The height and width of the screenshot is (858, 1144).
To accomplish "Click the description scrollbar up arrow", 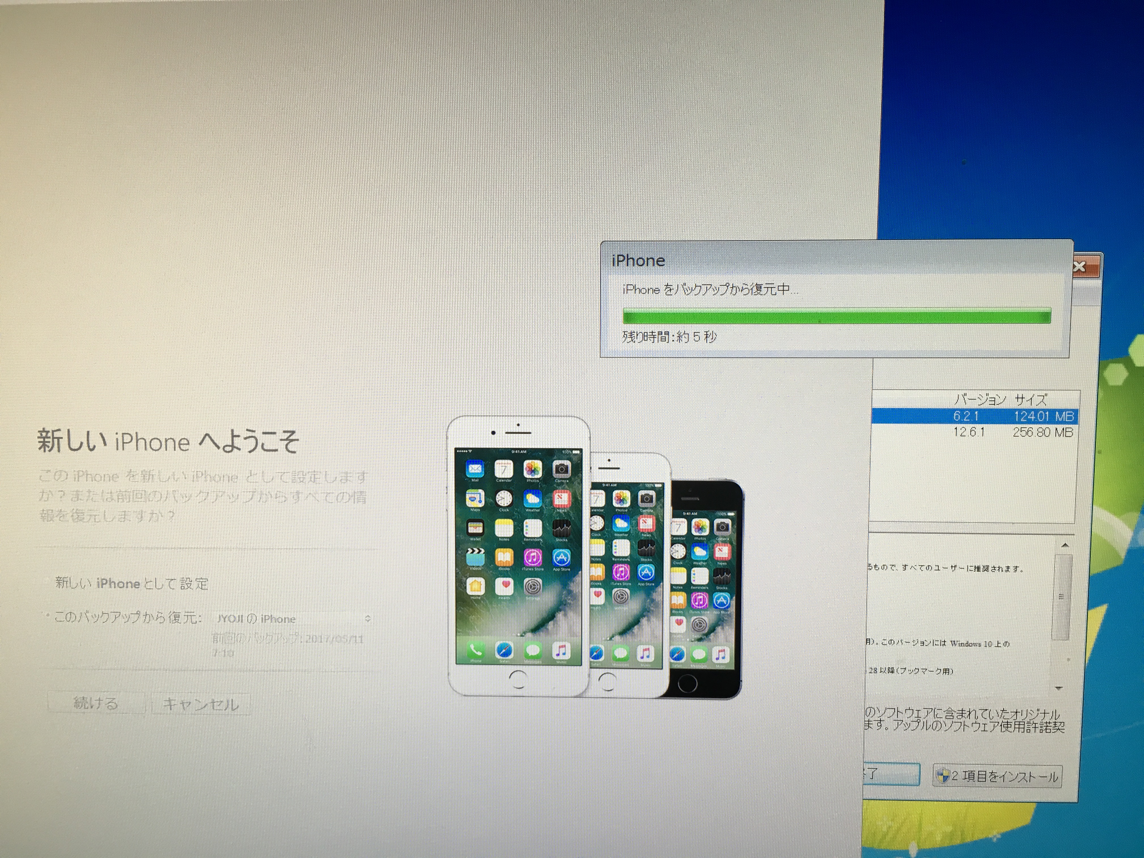I will click(1065, 545).
